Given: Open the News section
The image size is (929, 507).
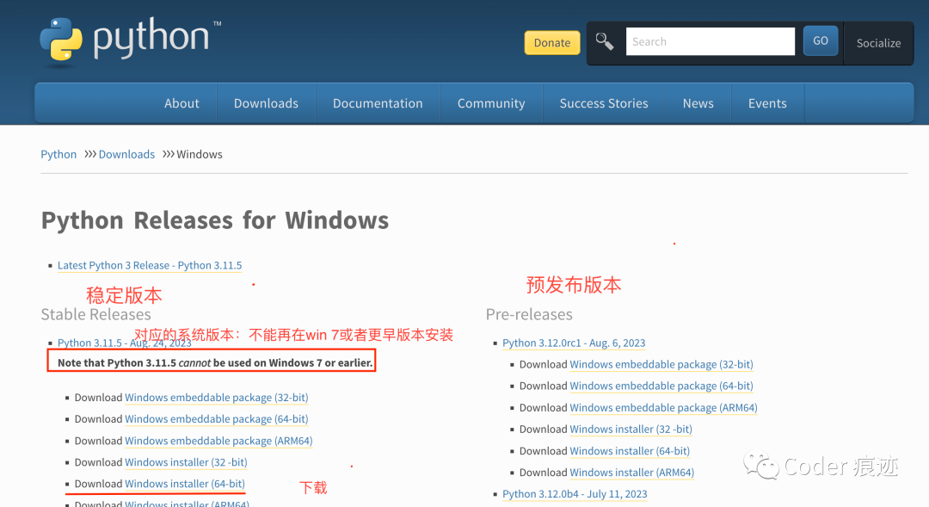Looking at the screenshot, I should click(x=698, y=102).
